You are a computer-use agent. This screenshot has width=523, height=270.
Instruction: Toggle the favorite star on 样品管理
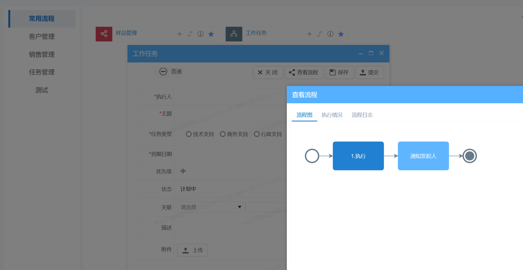(x=211, y=34)
